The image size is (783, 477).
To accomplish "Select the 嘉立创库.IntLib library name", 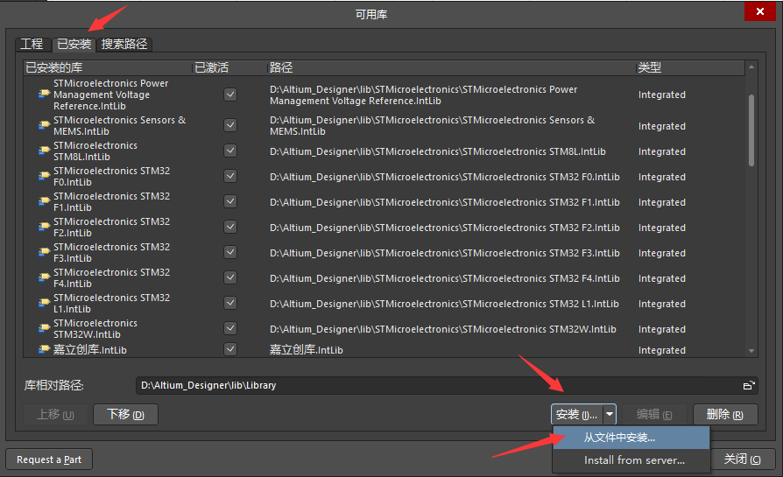I will 90,350.
